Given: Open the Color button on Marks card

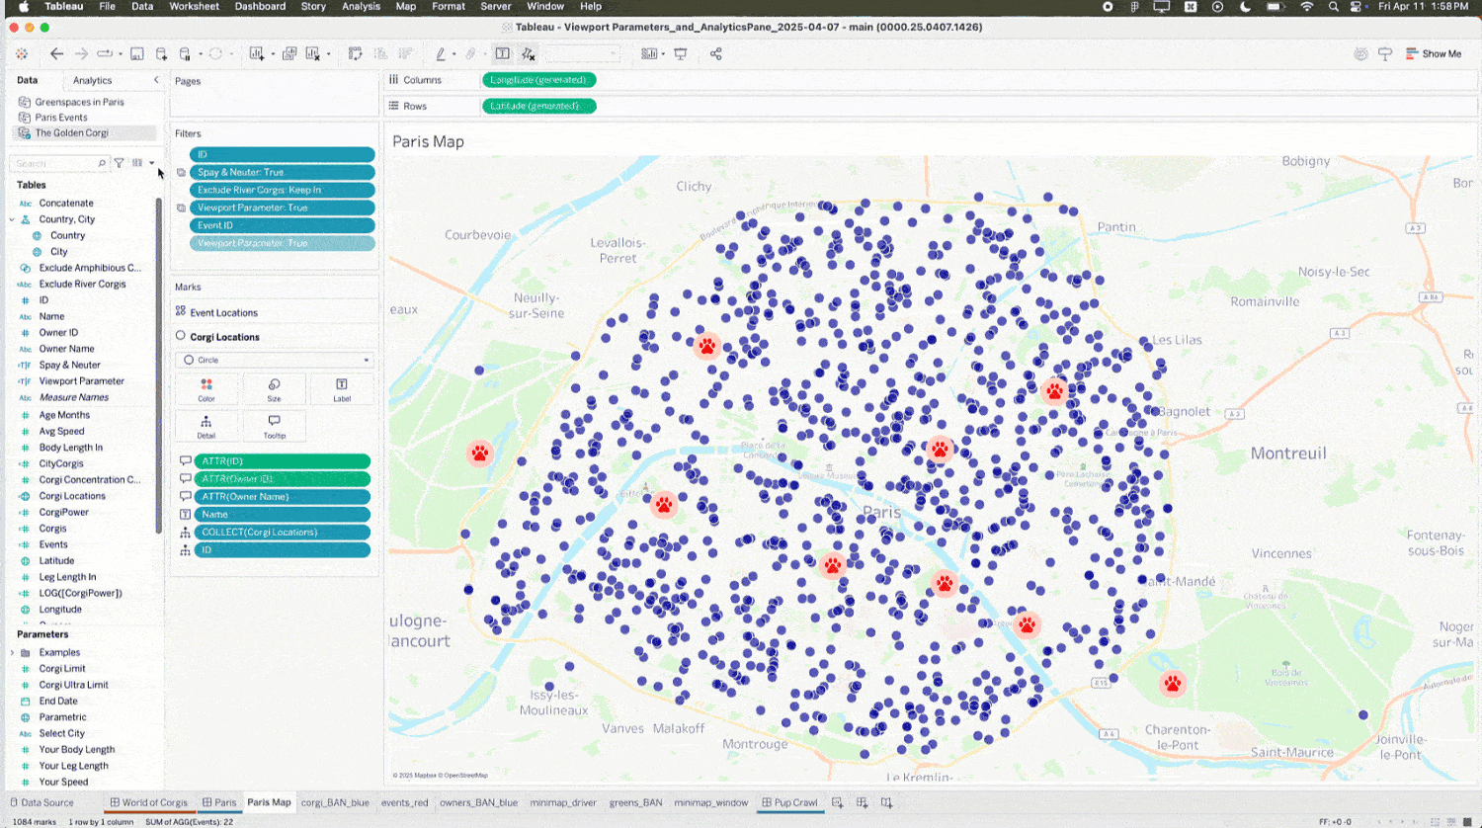Looking at the screenshot, I should 206,389.
